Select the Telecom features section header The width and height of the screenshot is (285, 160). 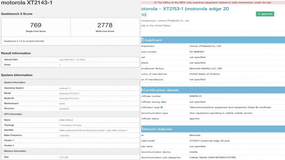tap(156, 129)
